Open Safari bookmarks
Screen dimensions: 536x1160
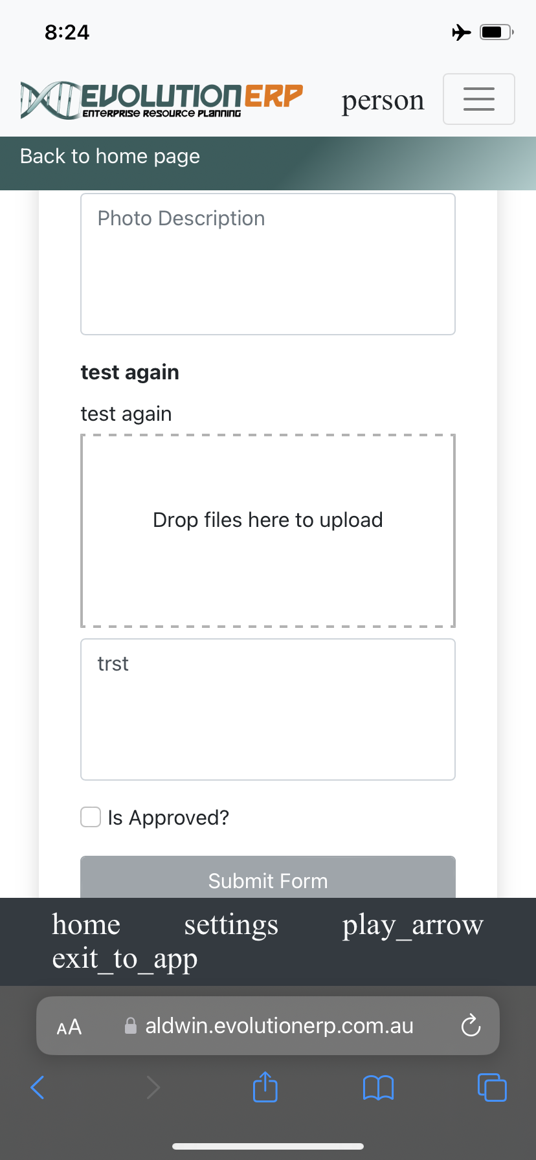[x=378, y=1087]
